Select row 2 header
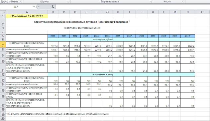The height and width of the screenshot is (121, 210). point(3,22)
